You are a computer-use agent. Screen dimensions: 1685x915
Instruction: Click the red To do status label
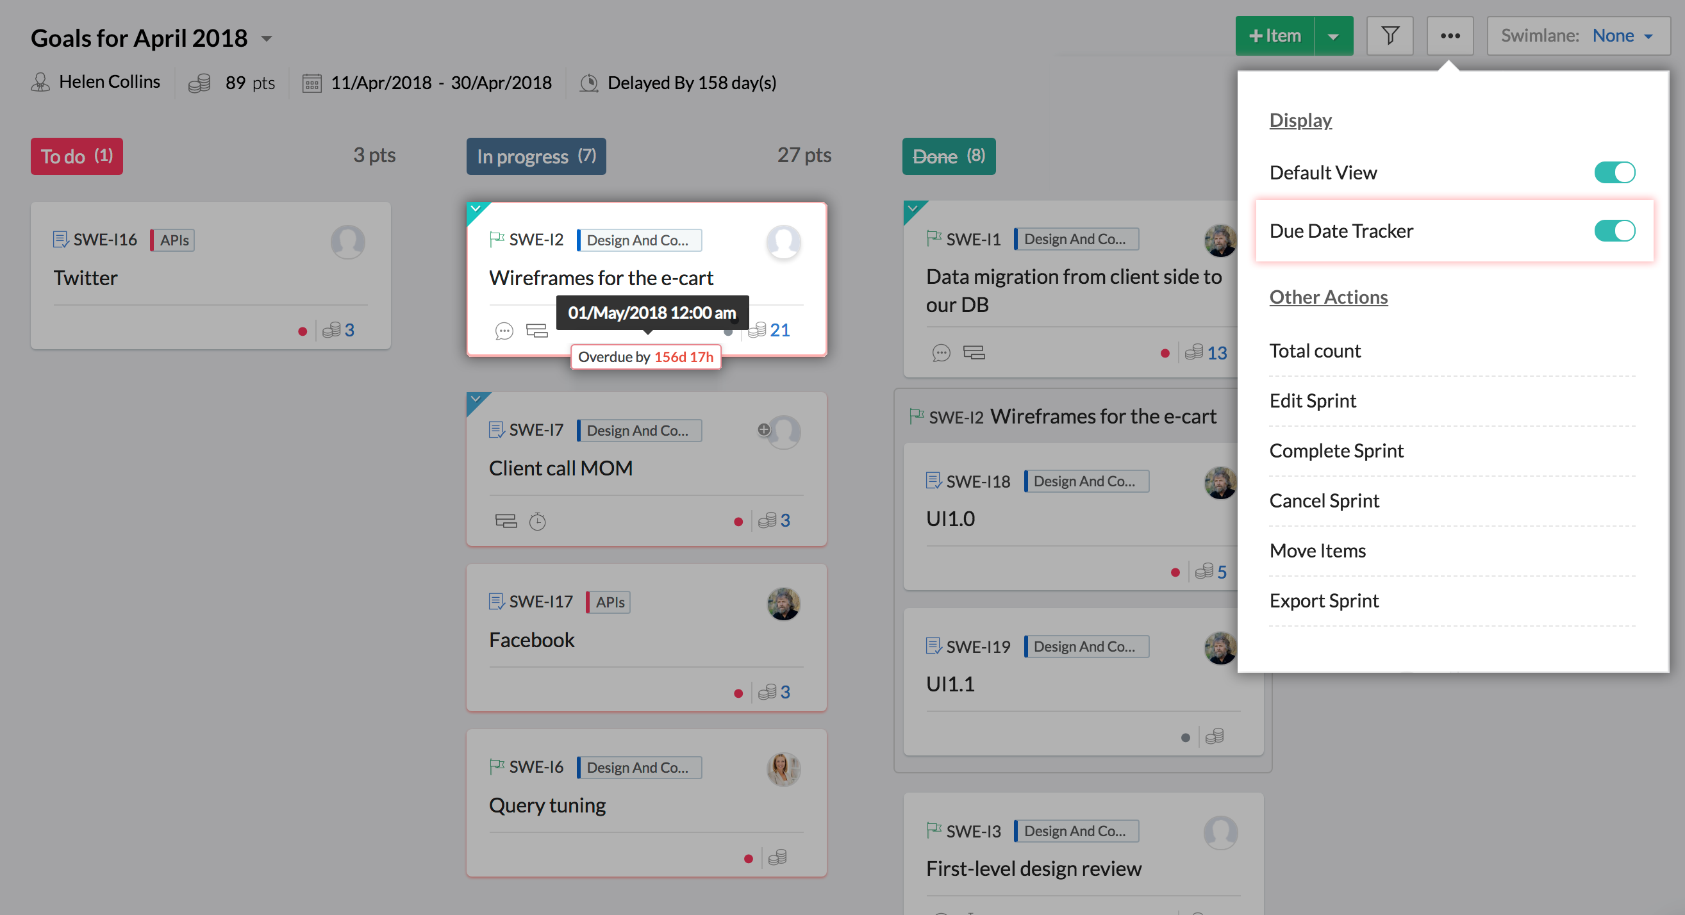tap(76, 156)
